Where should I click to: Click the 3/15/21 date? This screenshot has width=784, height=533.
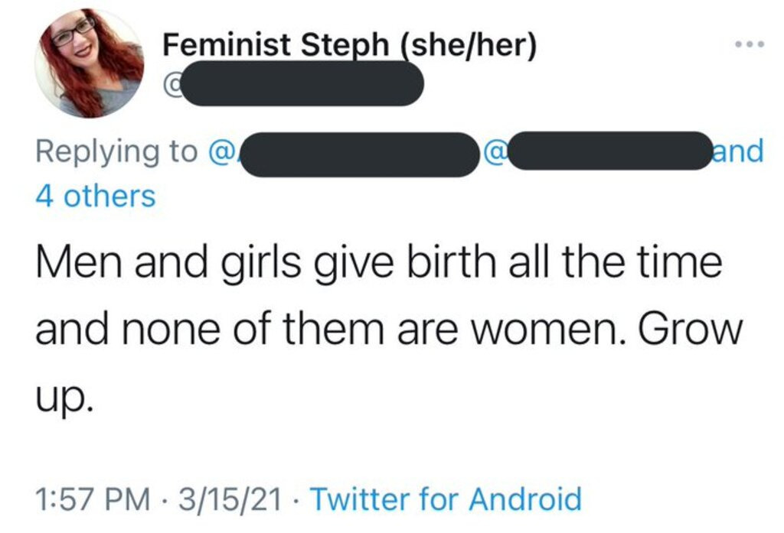[230, 499]
